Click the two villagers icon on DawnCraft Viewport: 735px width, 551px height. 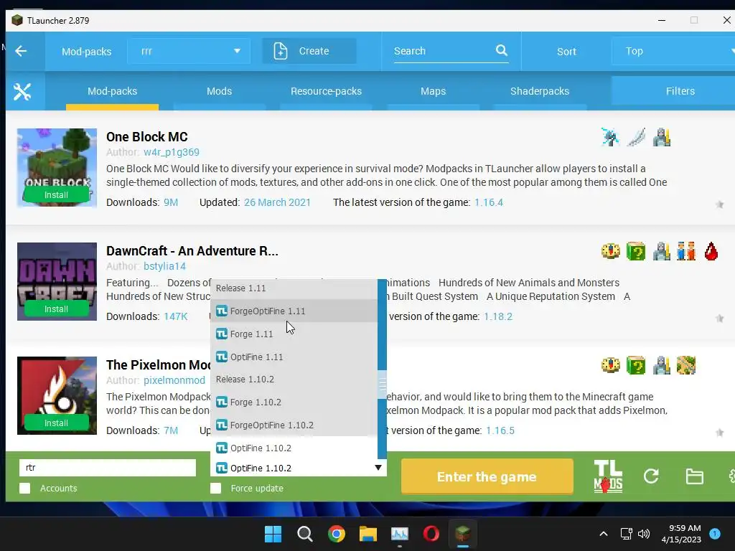[x=686, y=251]
